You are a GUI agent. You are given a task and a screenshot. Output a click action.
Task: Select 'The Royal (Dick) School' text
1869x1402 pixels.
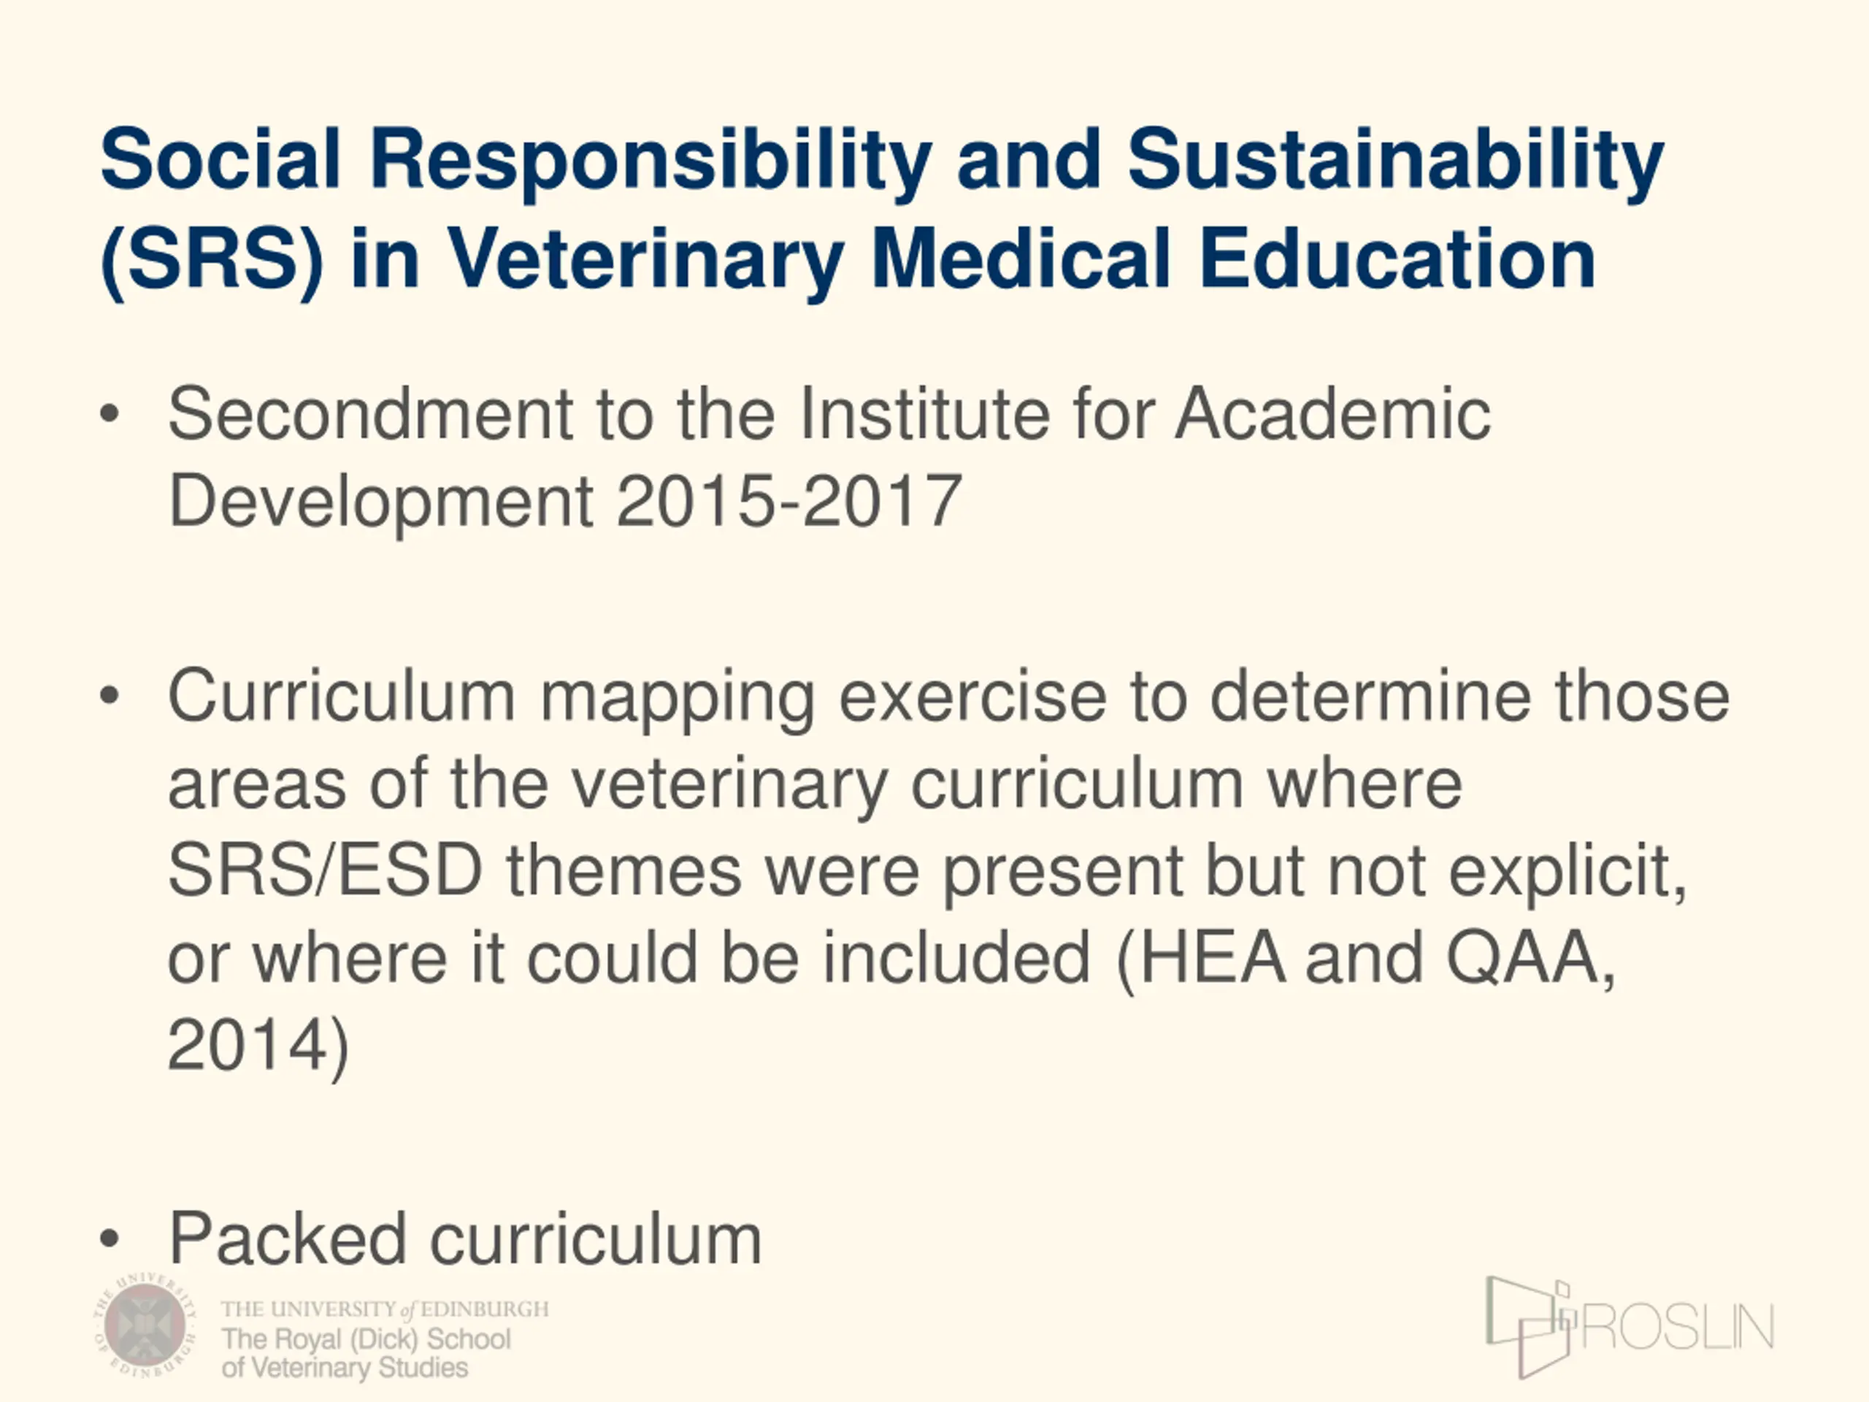(366, 1339)
